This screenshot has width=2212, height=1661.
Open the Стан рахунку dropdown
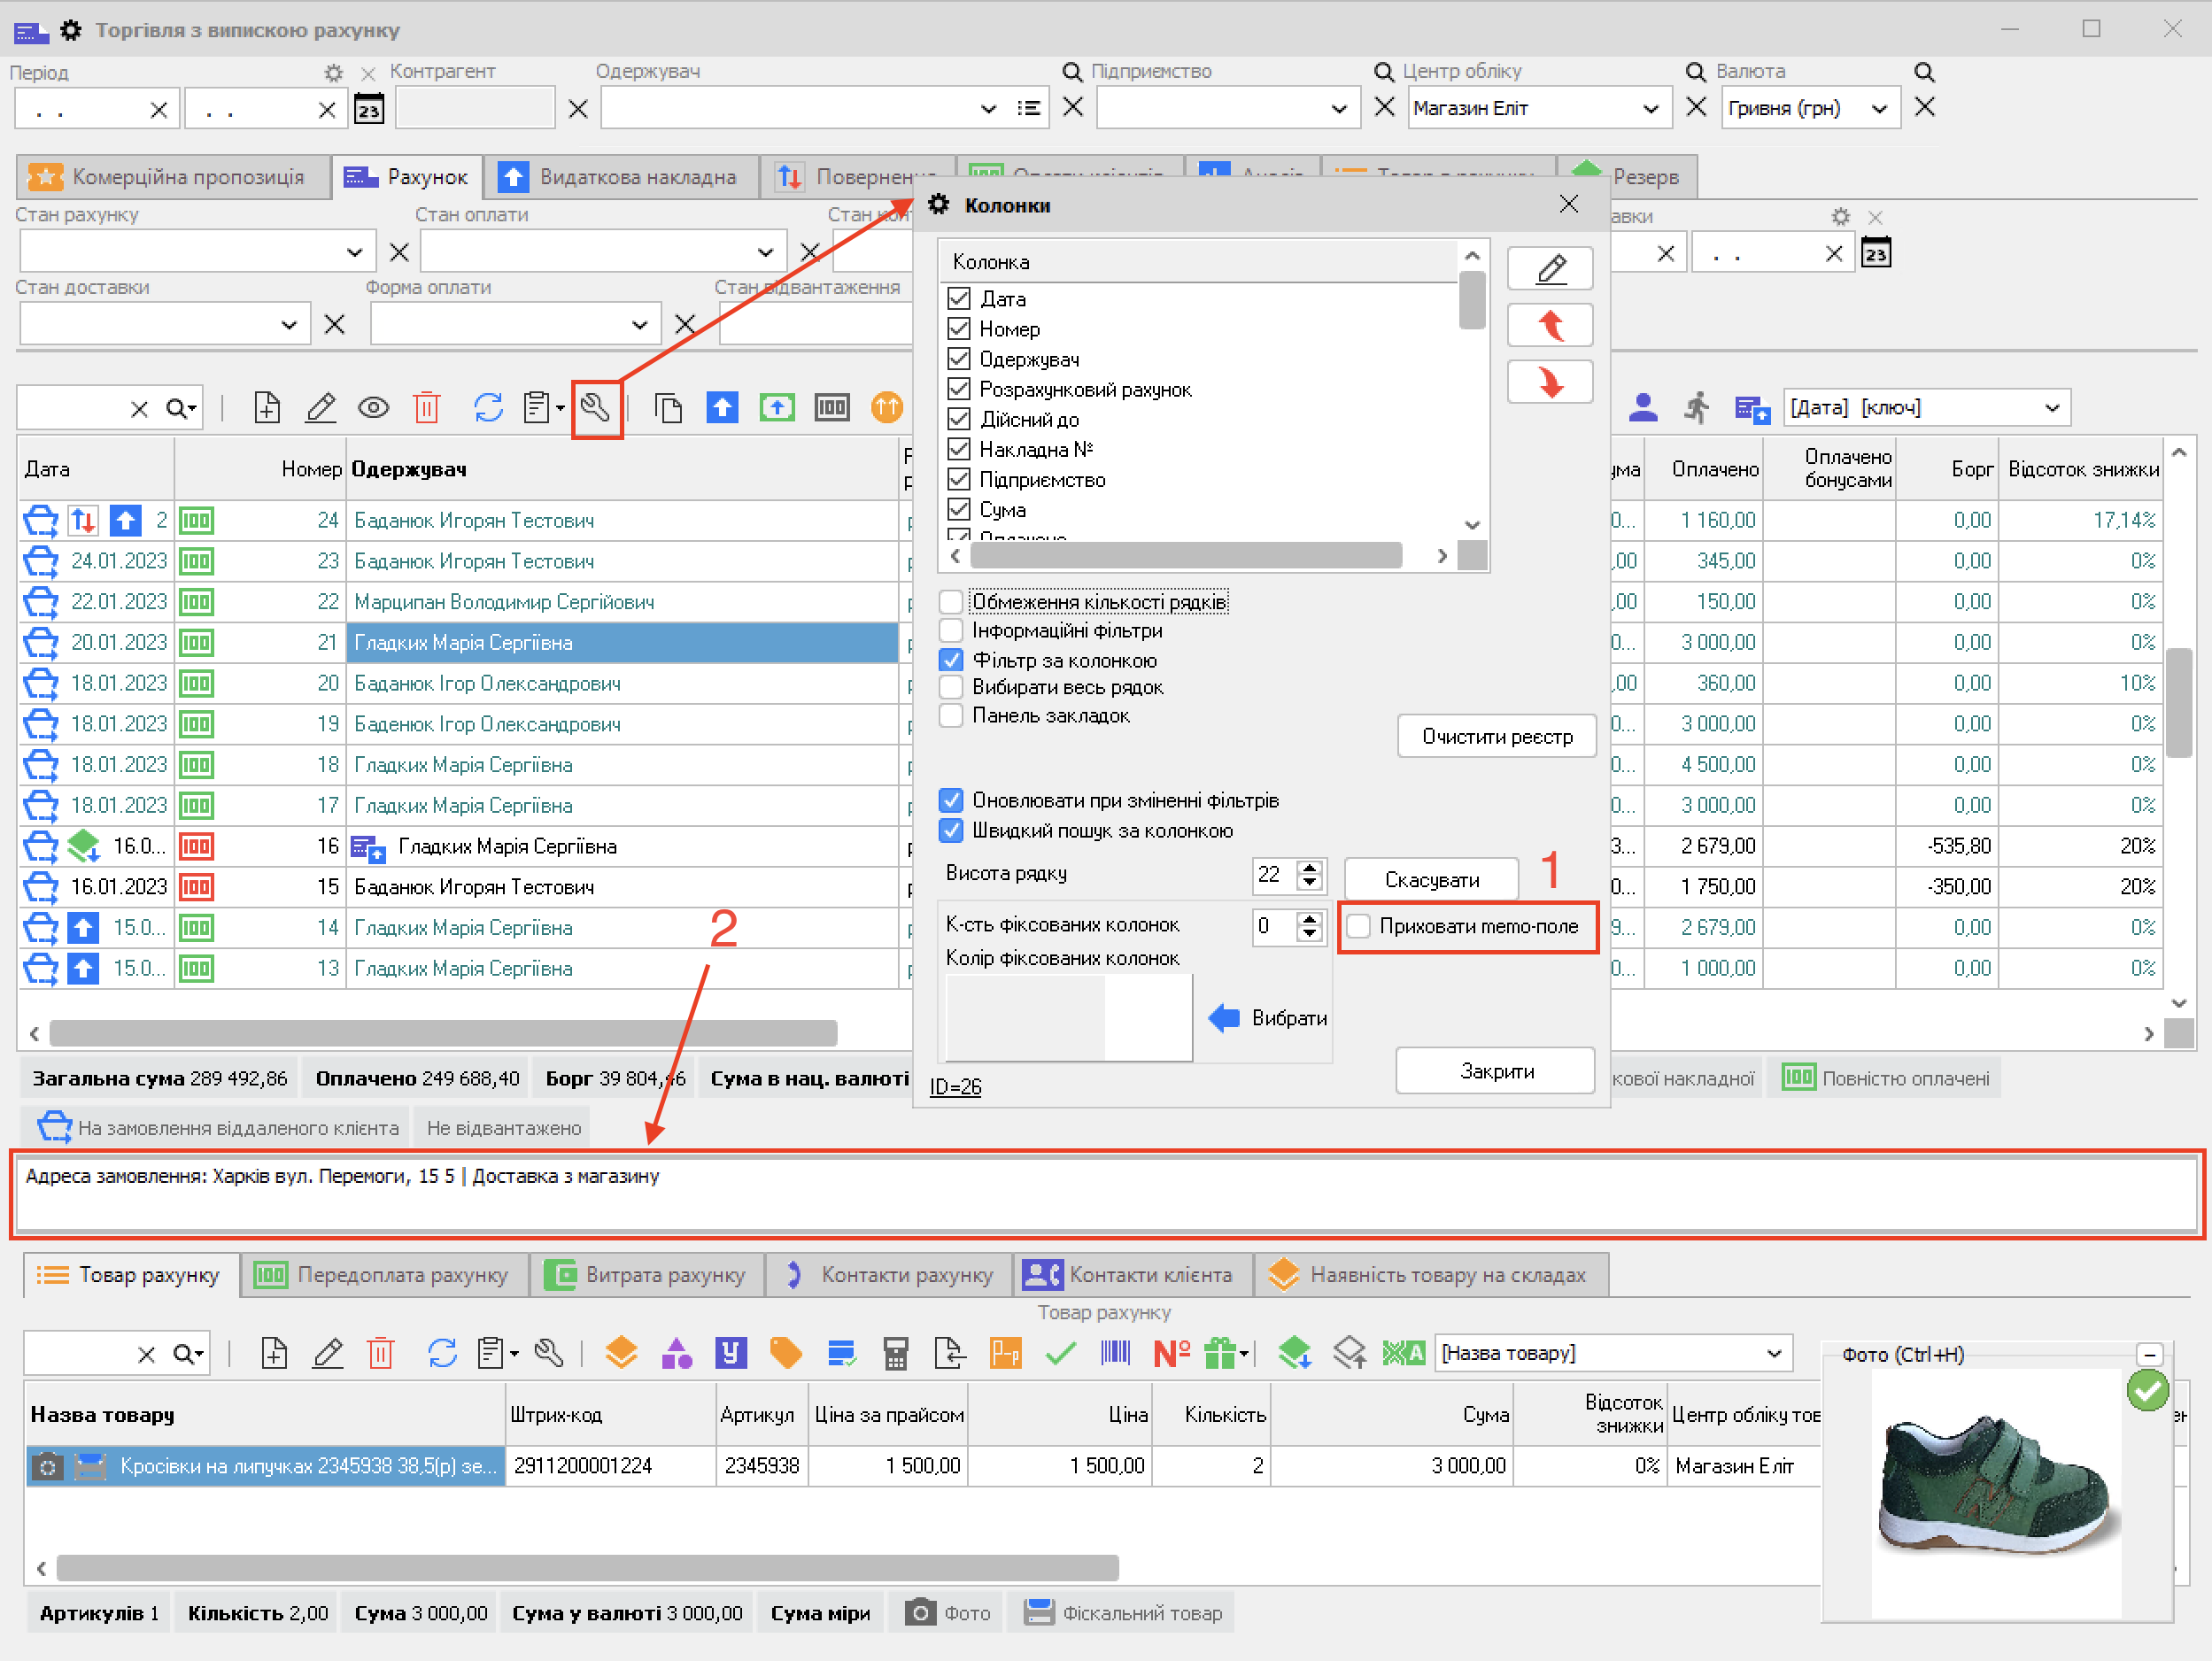pos(354,252)
